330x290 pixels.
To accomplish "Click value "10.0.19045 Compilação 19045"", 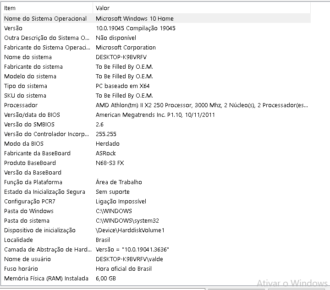I will coord(136,28).
